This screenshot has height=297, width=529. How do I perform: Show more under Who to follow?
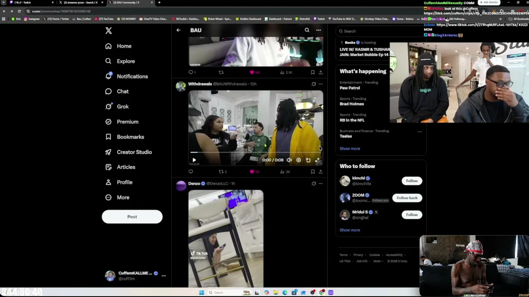350,230
